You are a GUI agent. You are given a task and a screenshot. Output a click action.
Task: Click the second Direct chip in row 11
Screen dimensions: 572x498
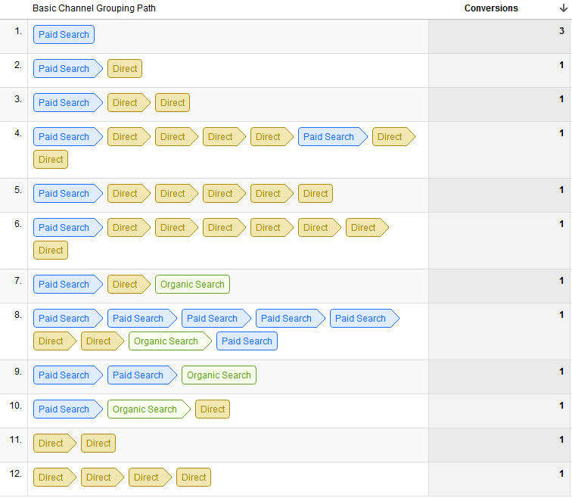(x=98, y=444)
